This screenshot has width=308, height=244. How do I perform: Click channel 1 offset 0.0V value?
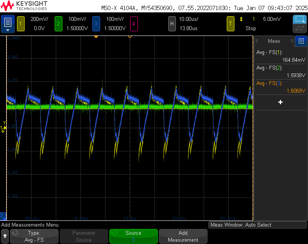[39, 28]
